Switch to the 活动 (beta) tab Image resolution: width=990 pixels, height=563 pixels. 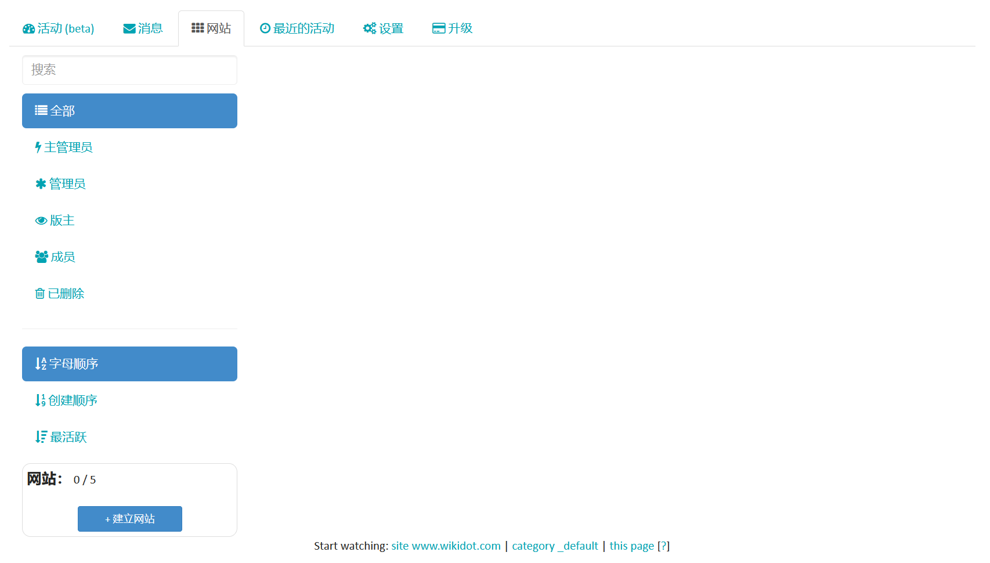click(x=58, y=28)
